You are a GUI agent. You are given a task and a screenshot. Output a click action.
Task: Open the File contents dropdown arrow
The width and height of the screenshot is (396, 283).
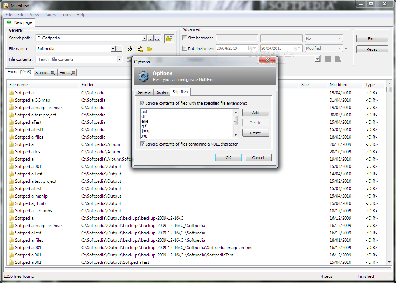(x=119, y=59)
